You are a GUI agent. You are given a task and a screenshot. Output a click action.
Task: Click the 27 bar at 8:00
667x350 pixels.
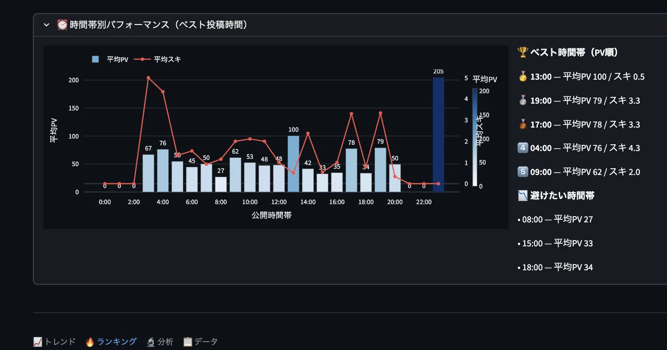(x=221, y=184)
